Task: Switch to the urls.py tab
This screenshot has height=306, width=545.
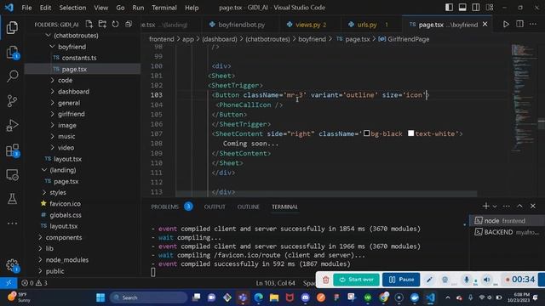Action: click(x=368, y=25)
